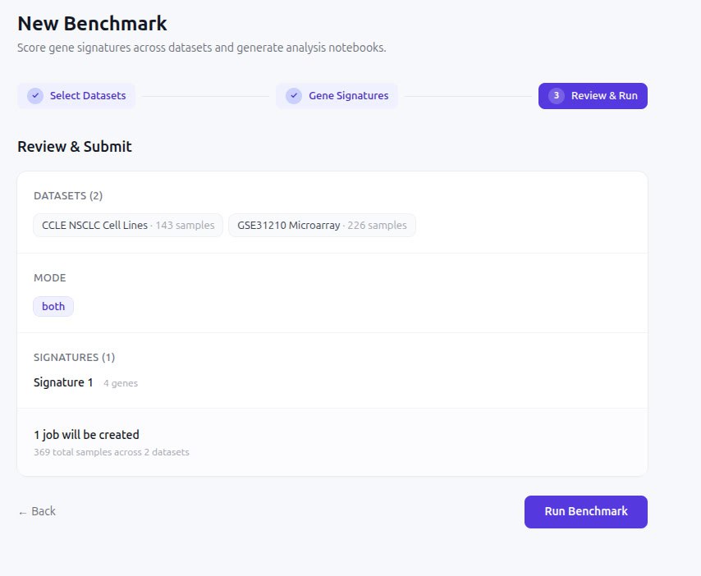Click the 'New Benchmark' page title
This screenshot has height=576, width=701.
92,23
